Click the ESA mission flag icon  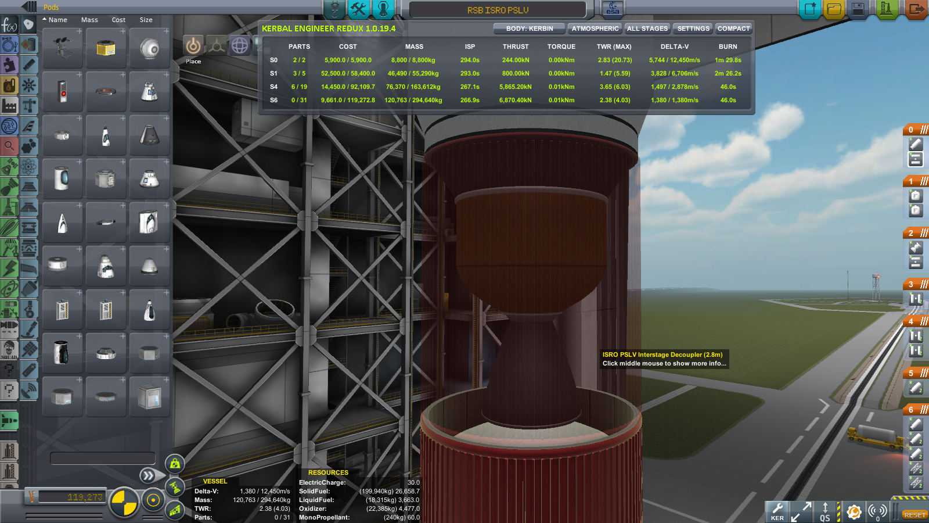(613, 9)
